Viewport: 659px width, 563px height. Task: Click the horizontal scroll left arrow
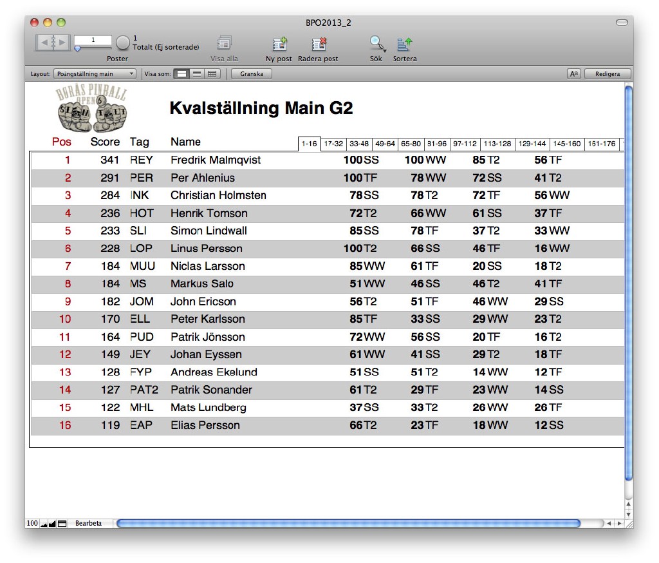point(609,524)
